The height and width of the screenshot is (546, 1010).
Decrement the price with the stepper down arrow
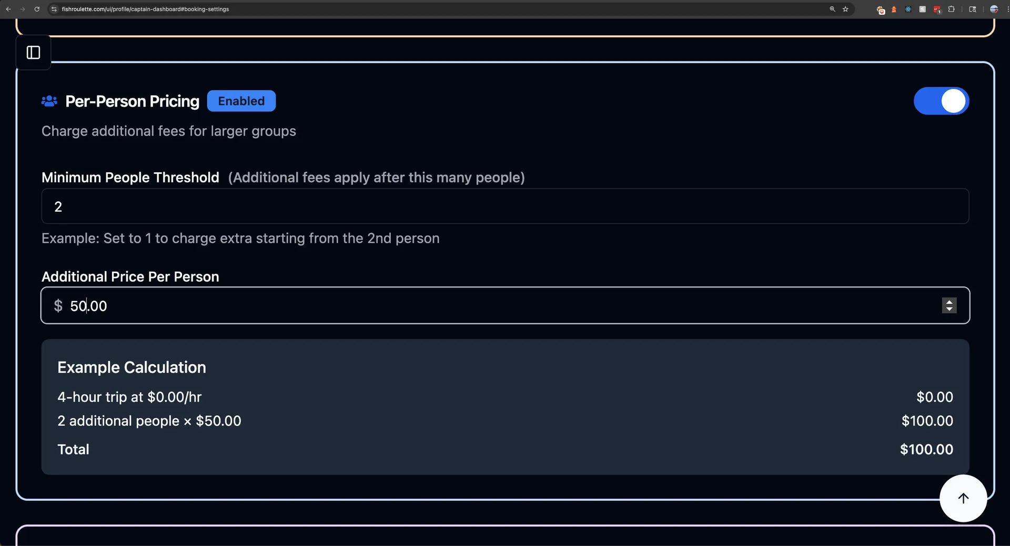[x=949, y=309]
